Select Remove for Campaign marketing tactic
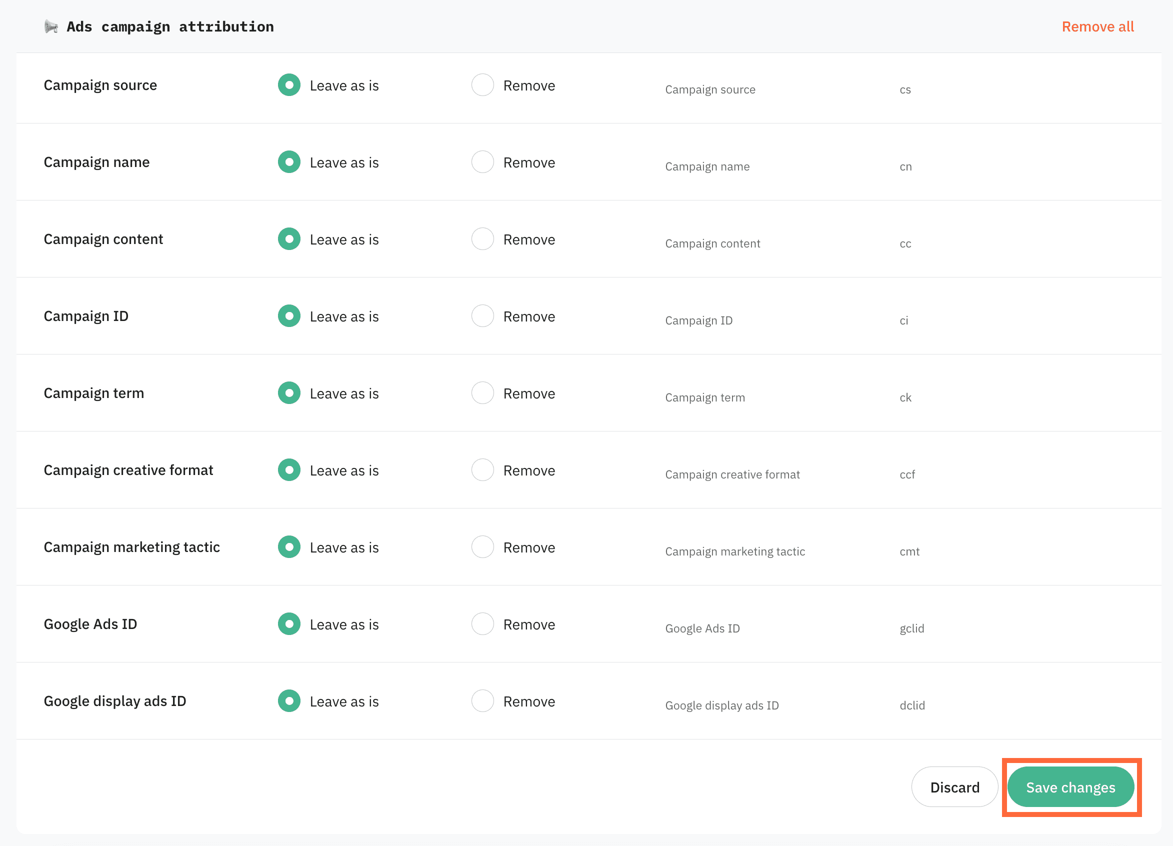Image resolution: width=1173 pixels, height=846 pixels. click(482, 547)
